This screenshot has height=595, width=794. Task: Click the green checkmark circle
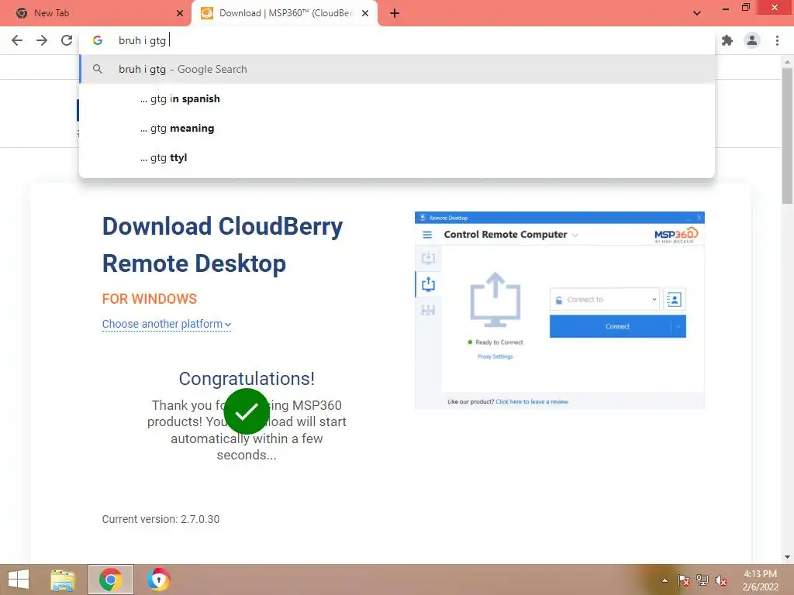click(247, 411)
